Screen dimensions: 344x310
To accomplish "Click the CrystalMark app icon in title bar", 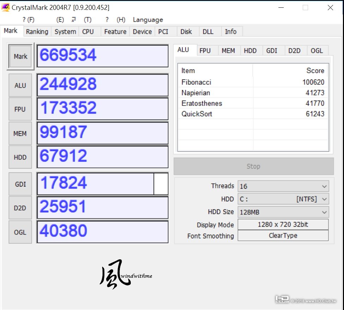I will point(6,7).
